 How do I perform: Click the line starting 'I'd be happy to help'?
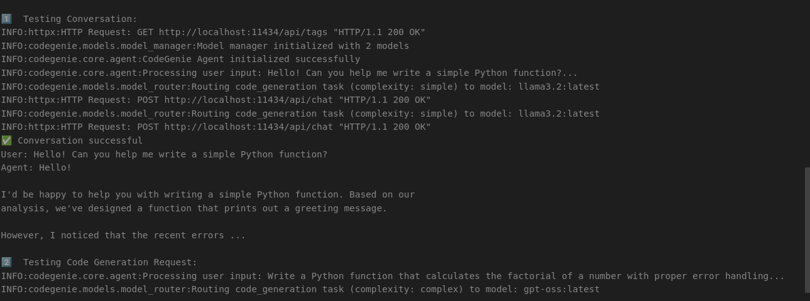pyautogui.click(x=208, y=194)
